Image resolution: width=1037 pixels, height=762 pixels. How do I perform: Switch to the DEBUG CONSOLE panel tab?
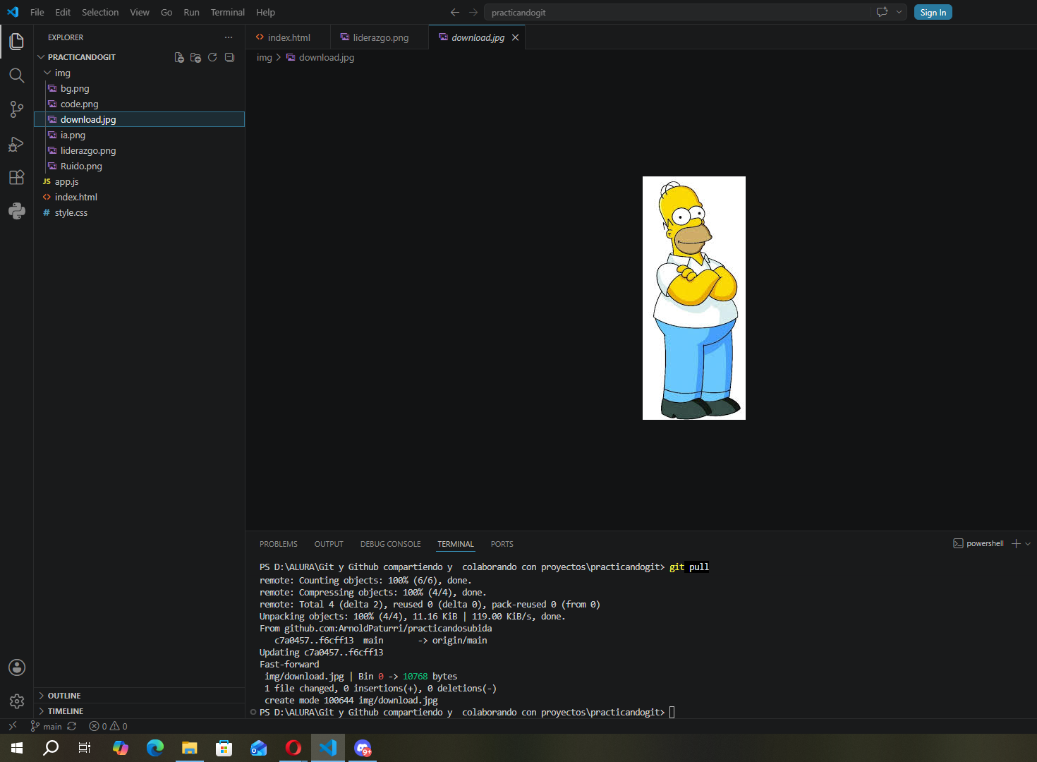390,544
